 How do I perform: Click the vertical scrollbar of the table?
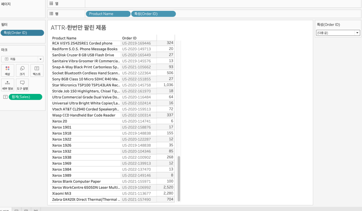[x=179, y=178]
